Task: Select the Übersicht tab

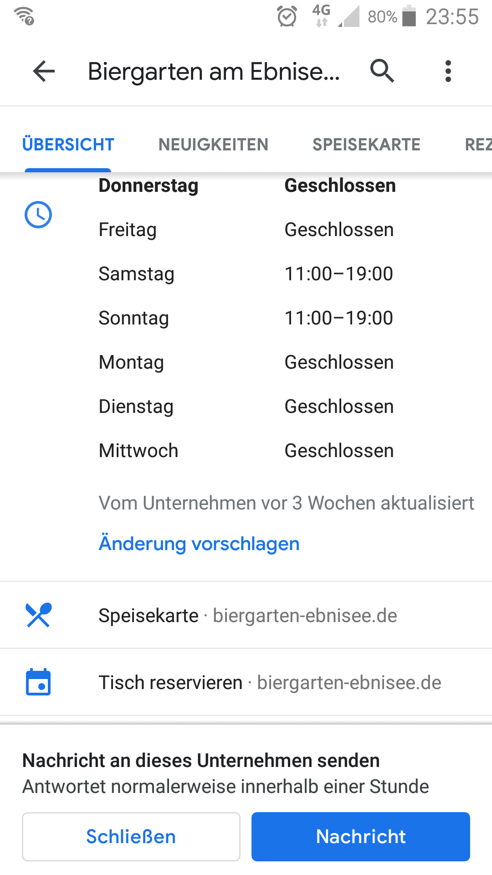Action: tap(68, 144)
